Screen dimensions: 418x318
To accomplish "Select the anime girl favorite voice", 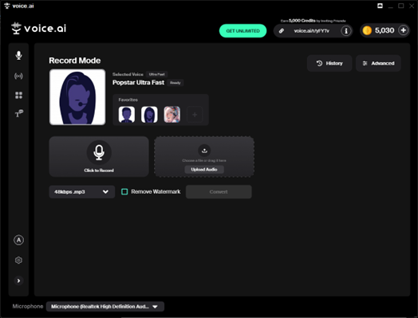I will click(x=172, y=115).
